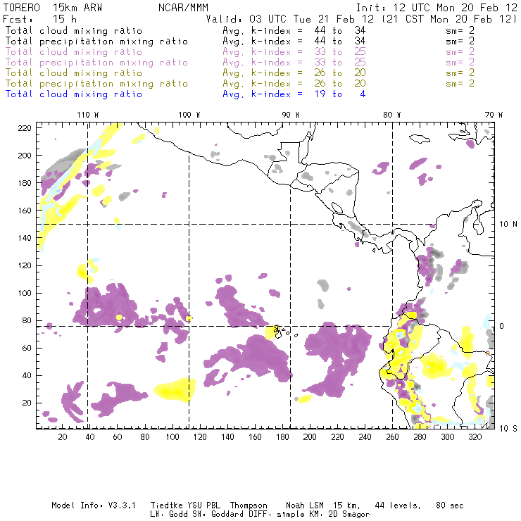The height and width of the screenshot is (521, 521).
Task: Click the black 'Total precipitation mixing ratio' legend entry
Action: tap(96, 42)
